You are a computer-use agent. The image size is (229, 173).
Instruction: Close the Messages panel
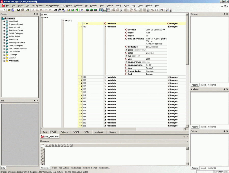(188, 141)
